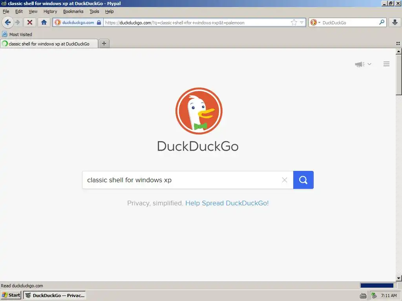Open the Tools menu

(94, 11)
